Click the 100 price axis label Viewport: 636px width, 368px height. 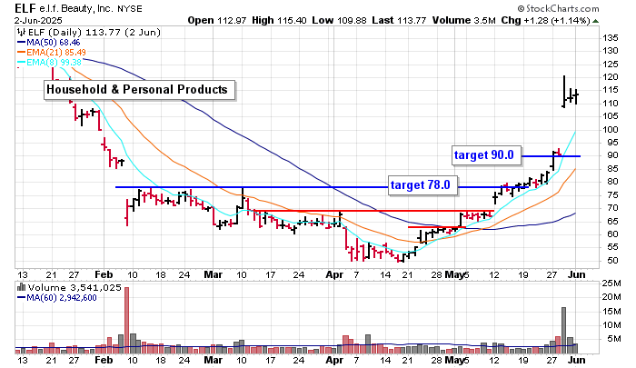pyautogui.click(x=610, y=129)
